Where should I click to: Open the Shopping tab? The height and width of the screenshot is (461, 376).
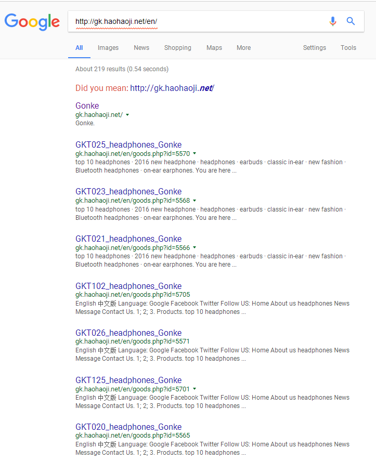tap(178, 48)
